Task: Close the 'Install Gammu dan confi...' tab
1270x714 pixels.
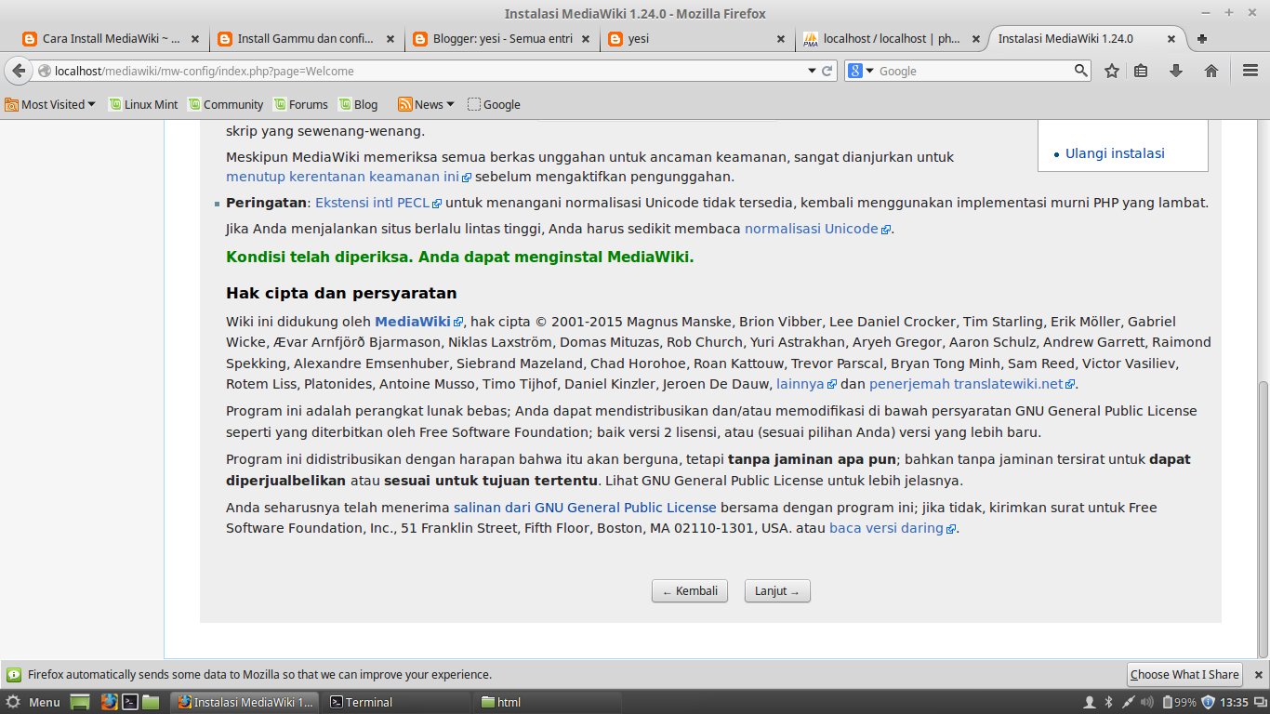Action: pos(390,39)
